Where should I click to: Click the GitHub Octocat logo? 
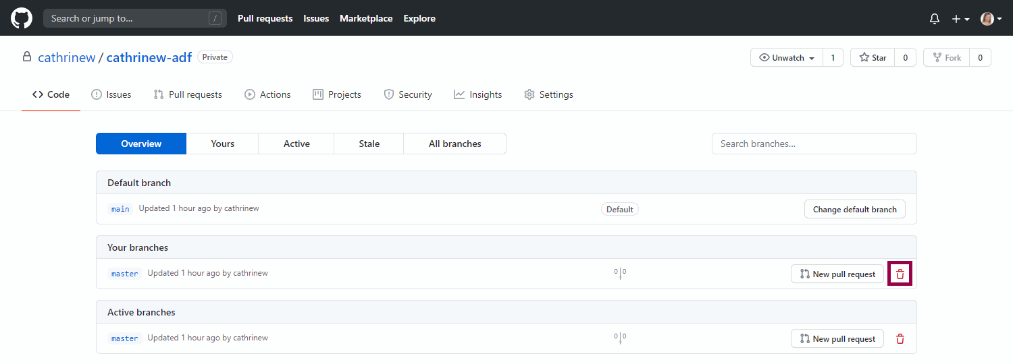pos(22,18)
